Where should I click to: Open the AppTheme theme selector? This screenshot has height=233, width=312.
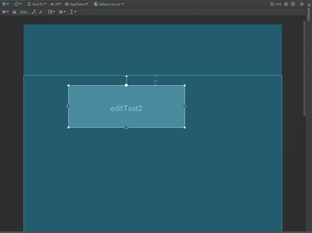(x=77, y=4)
